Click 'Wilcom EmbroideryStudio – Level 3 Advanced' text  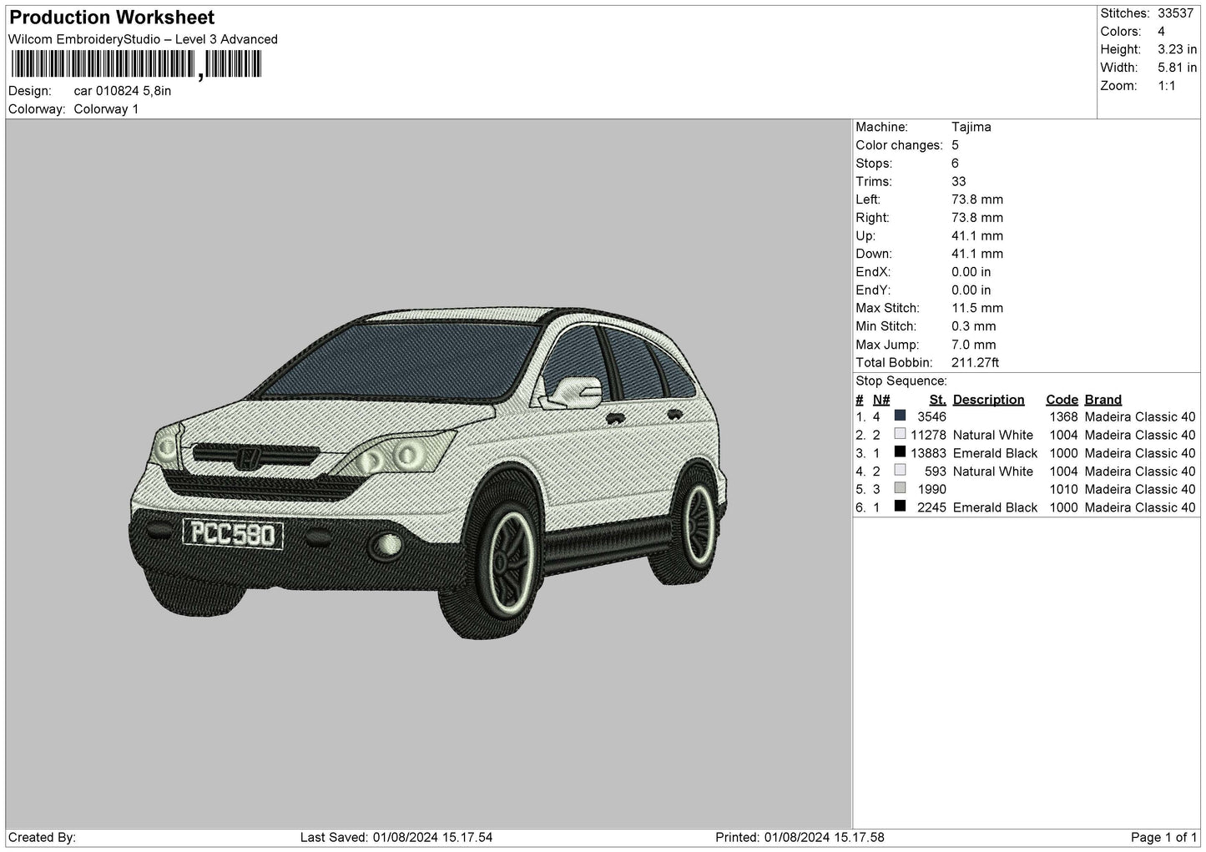pos(143,39)
